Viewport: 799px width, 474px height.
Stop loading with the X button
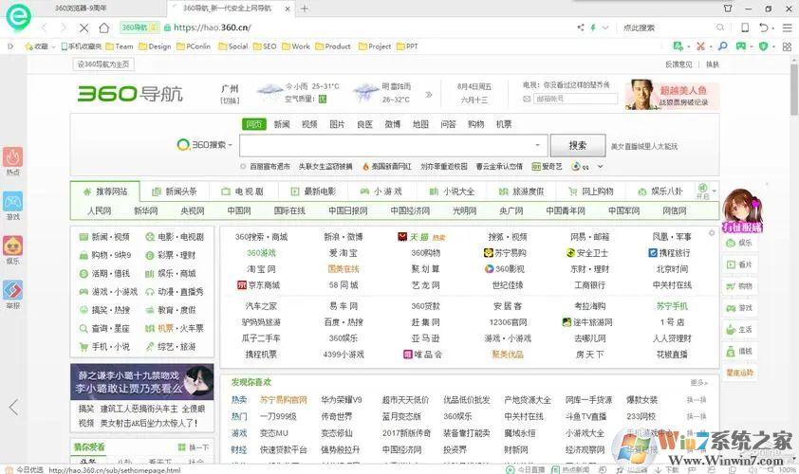(x=84, y=27)
